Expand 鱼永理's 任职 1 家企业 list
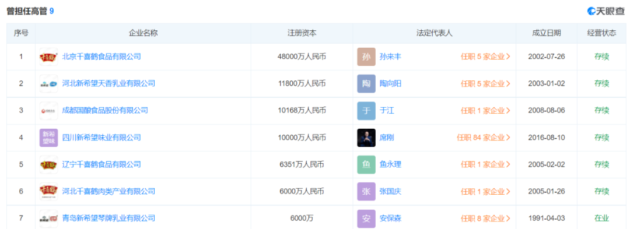Screen dimensions: 630x229 (x=485, y=164)
